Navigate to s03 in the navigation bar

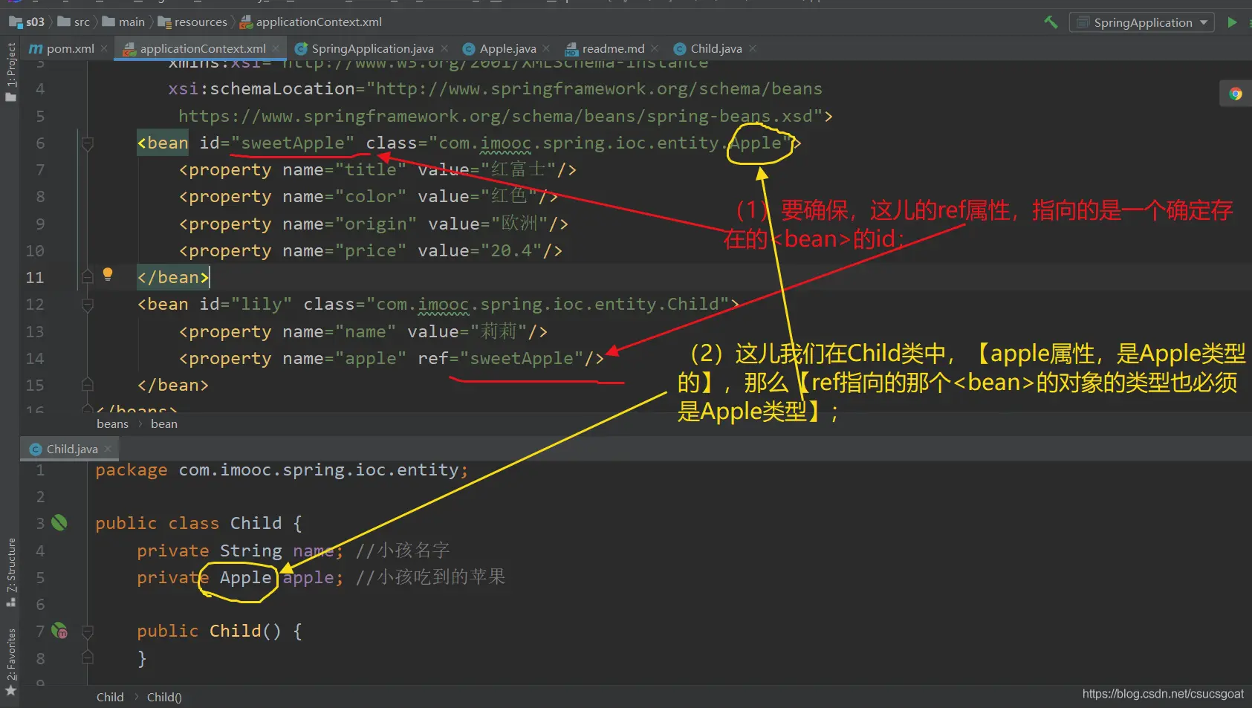tap(27, 22)
